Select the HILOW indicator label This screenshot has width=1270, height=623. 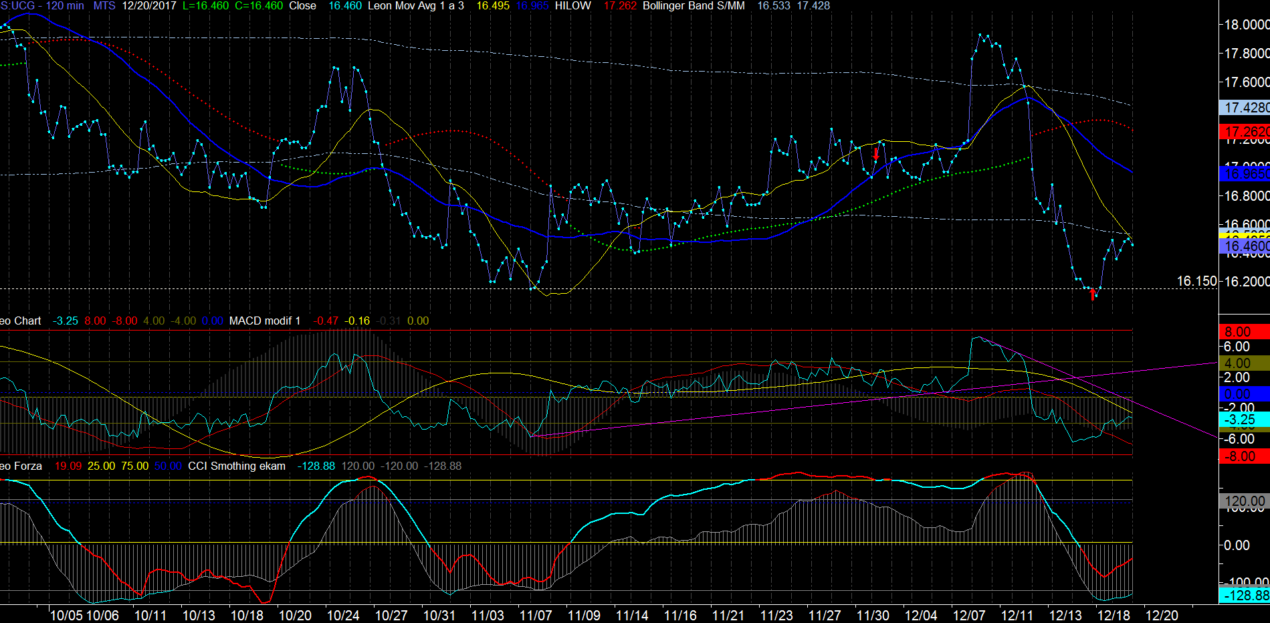(573, 6)
